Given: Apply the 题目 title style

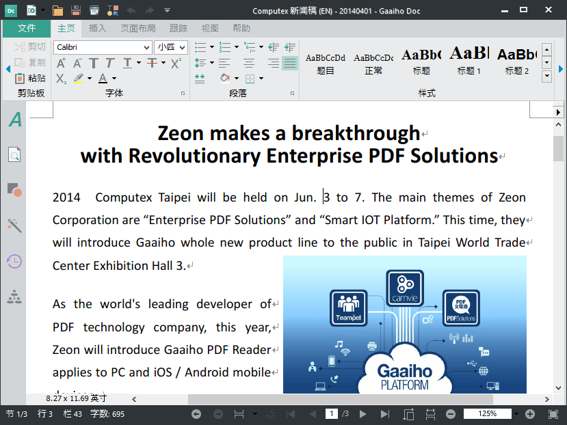Looking at the screenshot, I should pos(326,64).
